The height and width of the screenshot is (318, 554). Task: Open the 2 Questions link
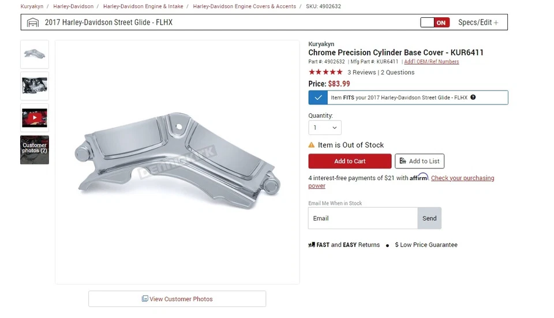coord(398,72)
